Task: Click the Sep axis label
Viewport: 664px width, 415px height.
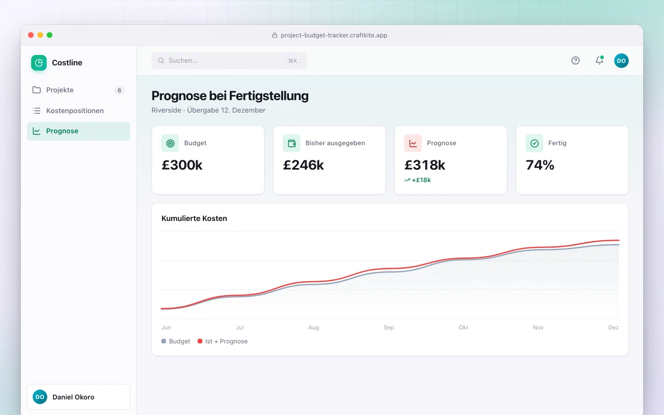Action: 389,327
